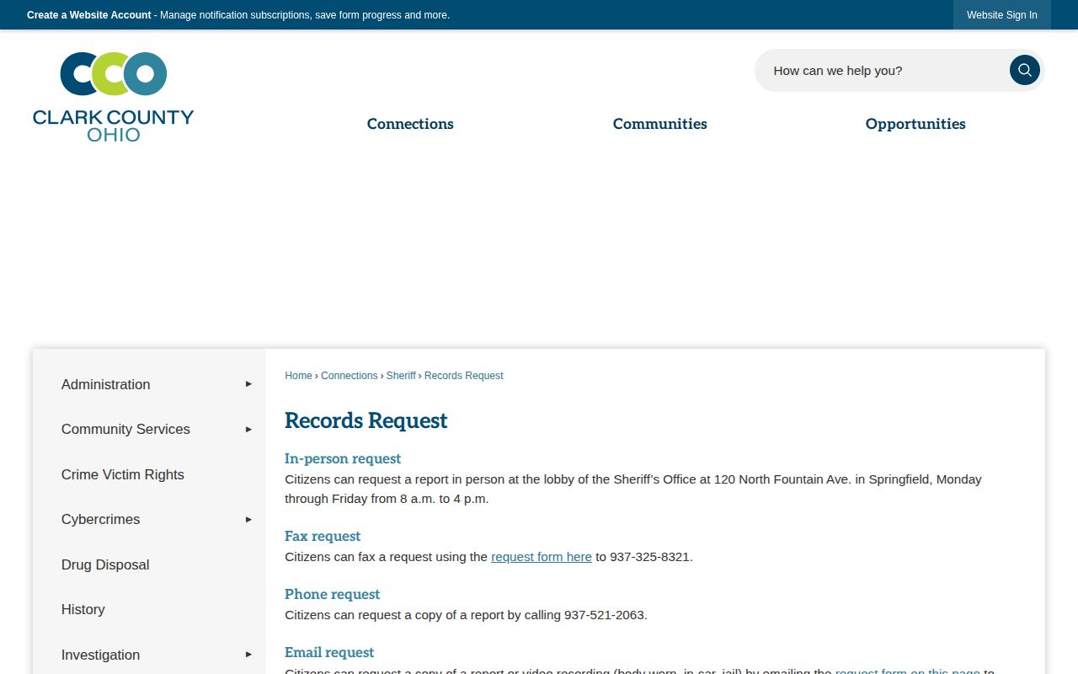
Task: Open the Connections main menu
Action: (x=410, y=124)
